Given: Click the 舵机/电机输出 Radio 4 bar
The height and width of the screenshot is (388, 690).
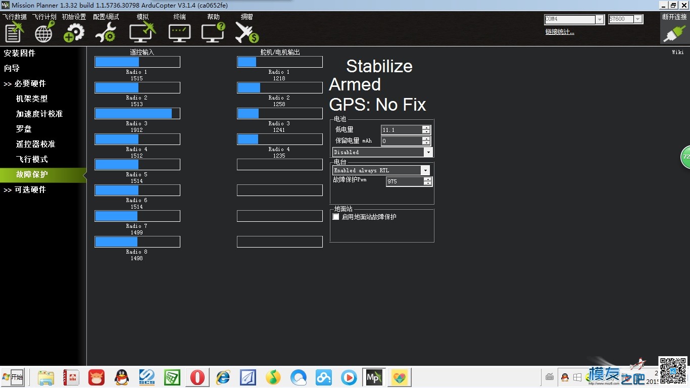Looking at the screenshot, I should [x=280, y=139].
